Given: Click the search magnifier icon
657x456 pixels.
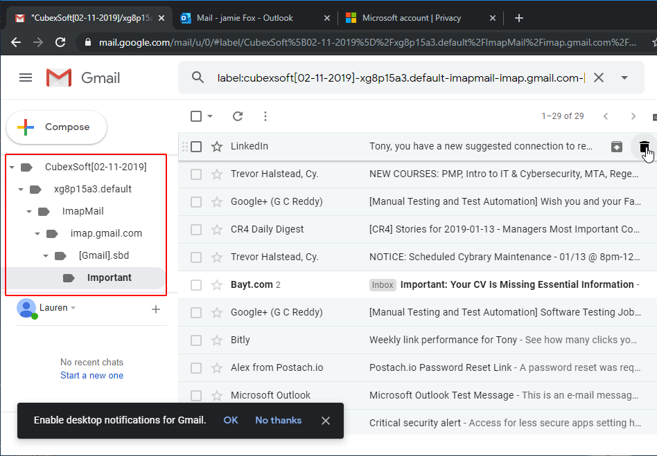Looking at the screenshot, I should (198, 77).
